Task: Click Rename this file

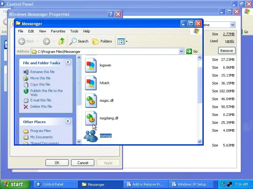Action: coord(42,72)
